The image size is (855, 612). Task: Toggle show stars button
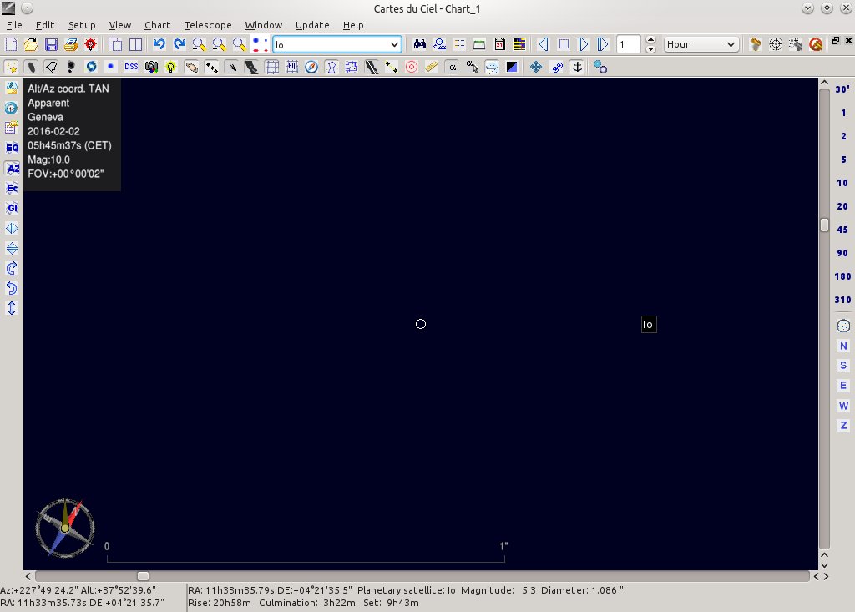click(x=11, y=67)
